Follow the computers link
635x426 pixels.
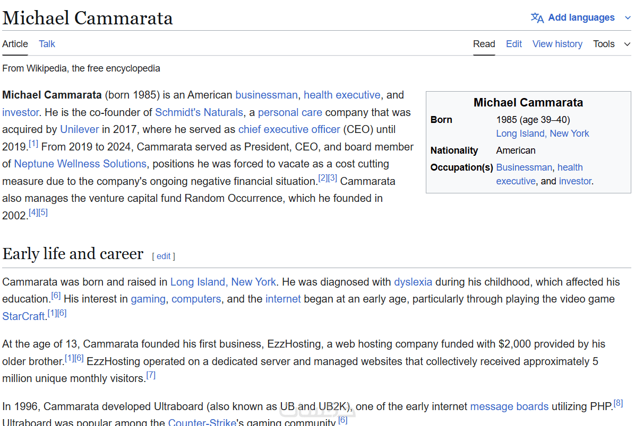point(196,299)
